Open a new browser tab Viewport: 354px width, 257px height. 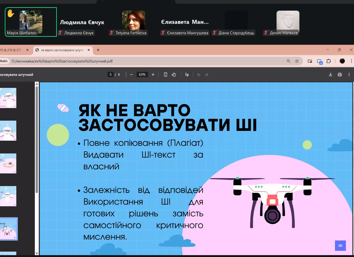98,50
